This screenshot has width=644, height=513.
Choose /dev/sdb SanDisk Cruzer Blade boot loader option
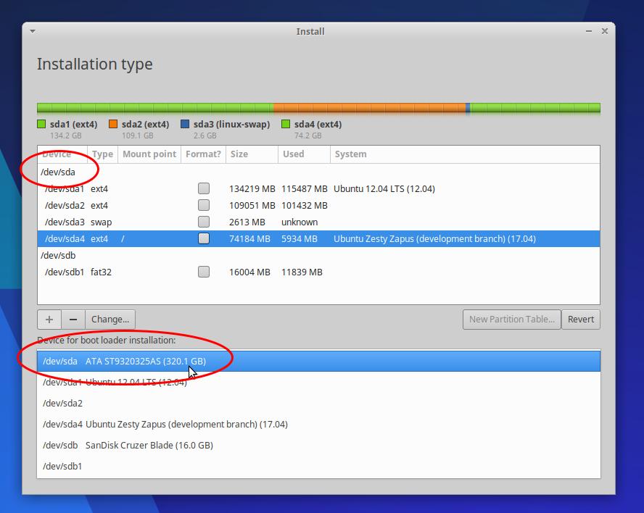(x=318, y=445)
